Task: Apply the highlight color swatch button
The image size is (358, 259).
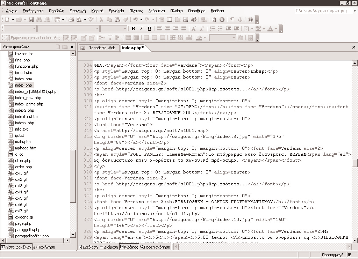Action: (258, 29)
